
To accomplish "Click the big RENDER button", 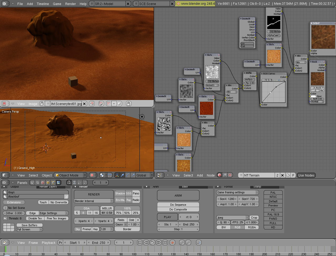I will [x=94, y=194].
